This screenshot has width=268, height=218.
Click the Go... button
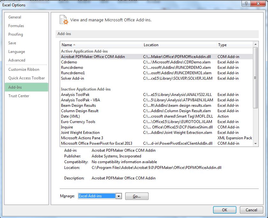pos(137,196)
